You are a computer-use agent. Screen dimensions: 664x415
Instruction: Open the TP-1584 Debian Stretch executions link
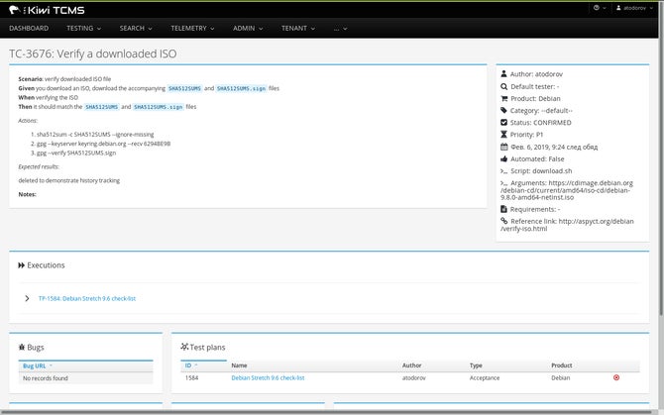coord(87,298)
